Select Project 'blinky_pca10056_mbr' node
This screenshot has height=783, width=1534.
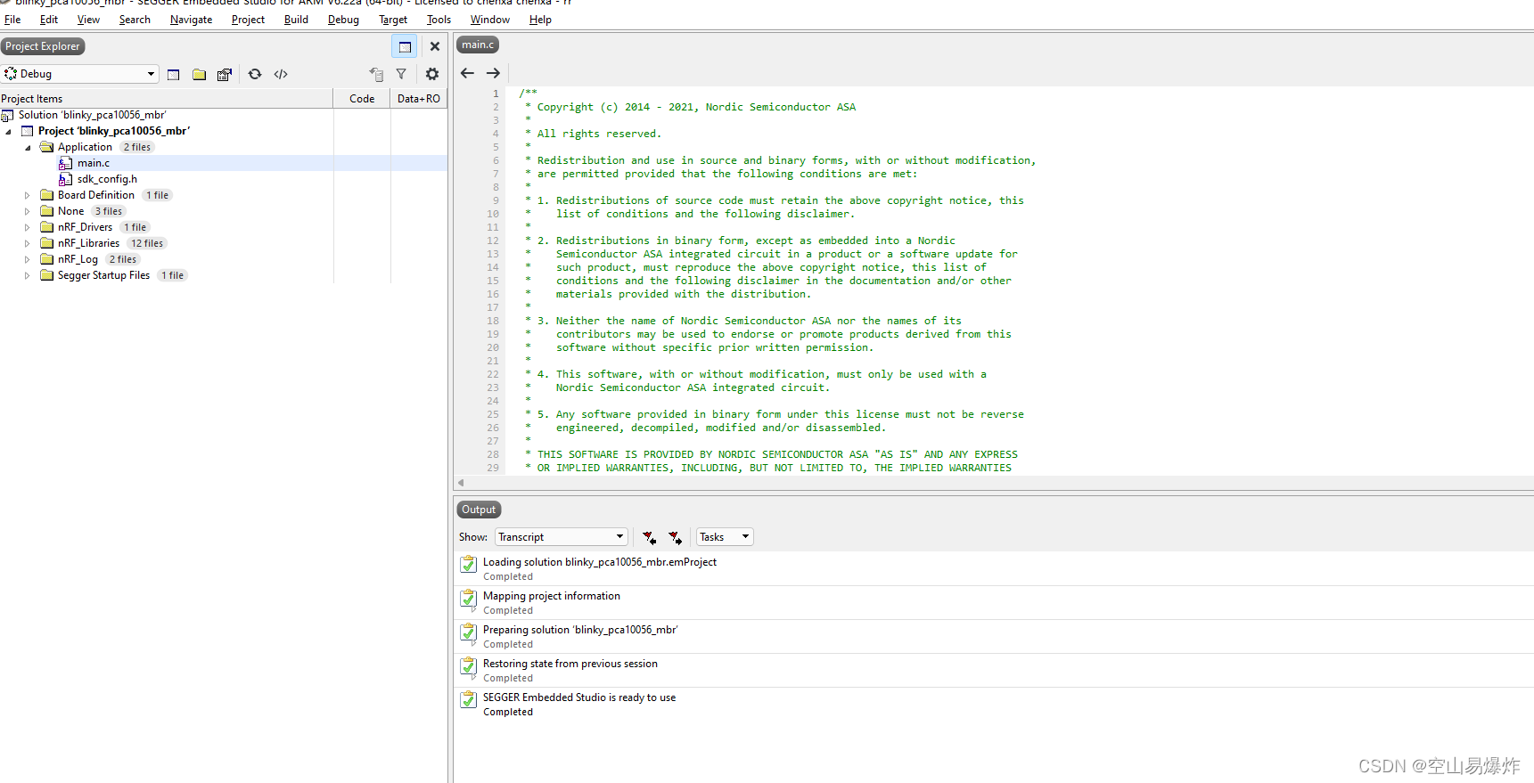[x=113, y=131]
